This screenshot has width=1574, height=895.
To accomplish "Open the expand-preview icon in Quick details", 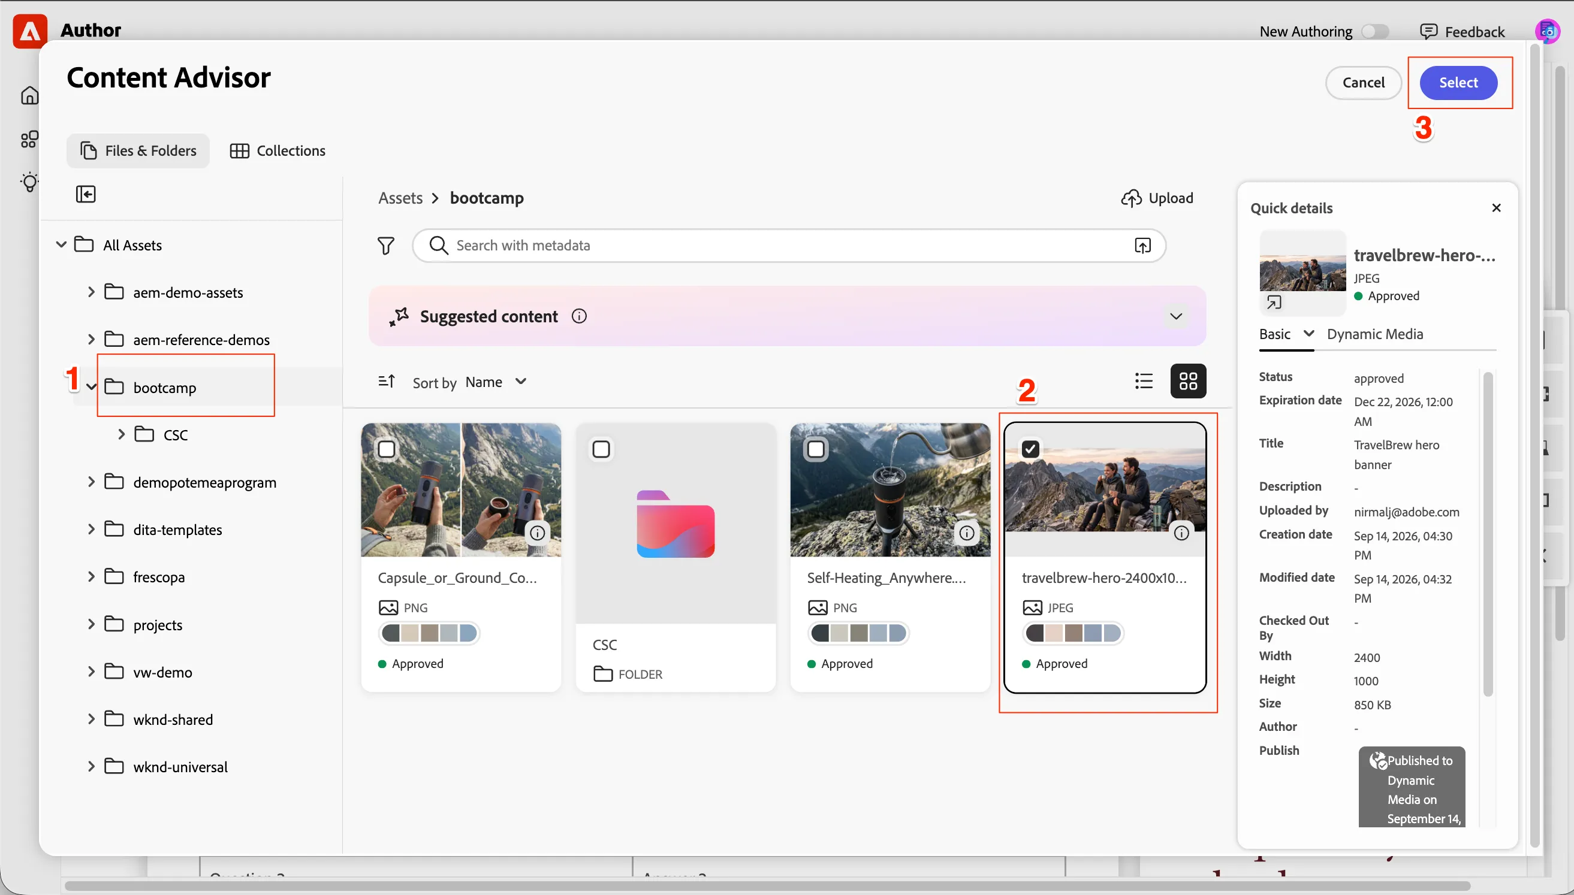I will 1274,303.
